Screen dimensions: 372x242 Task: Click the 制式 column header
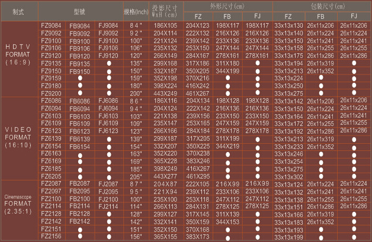click(x=18, y=12)
